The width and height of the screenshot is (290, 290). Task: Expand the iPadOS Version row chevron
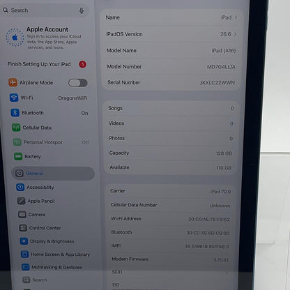click(x=235, y=34)
